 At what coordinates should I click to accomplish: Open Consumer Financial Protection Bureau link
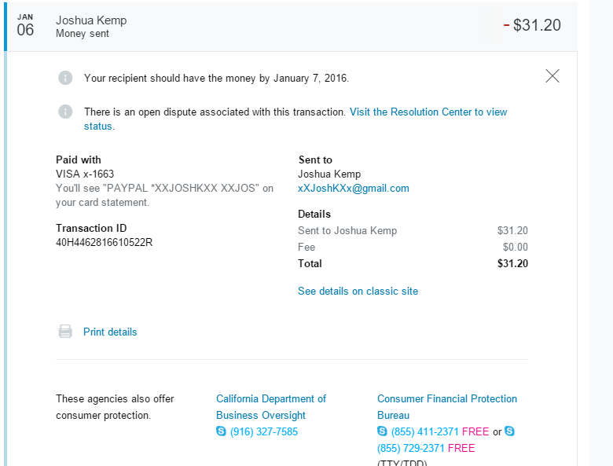coord(446,399)
